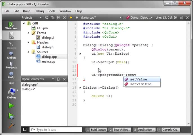Choose setValue from completion list
This screenshot has width=193, height=135.
point(142,79)
